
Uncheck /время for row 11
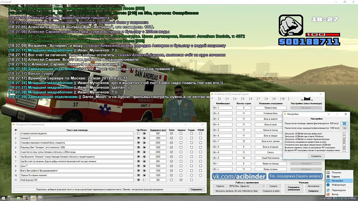pyautogui.click(x=181, y=180)
